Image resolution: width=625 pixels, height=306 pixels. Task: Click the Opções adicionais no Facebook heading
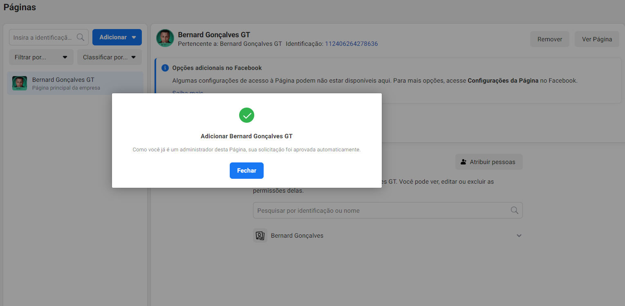(x=217, y=68)
